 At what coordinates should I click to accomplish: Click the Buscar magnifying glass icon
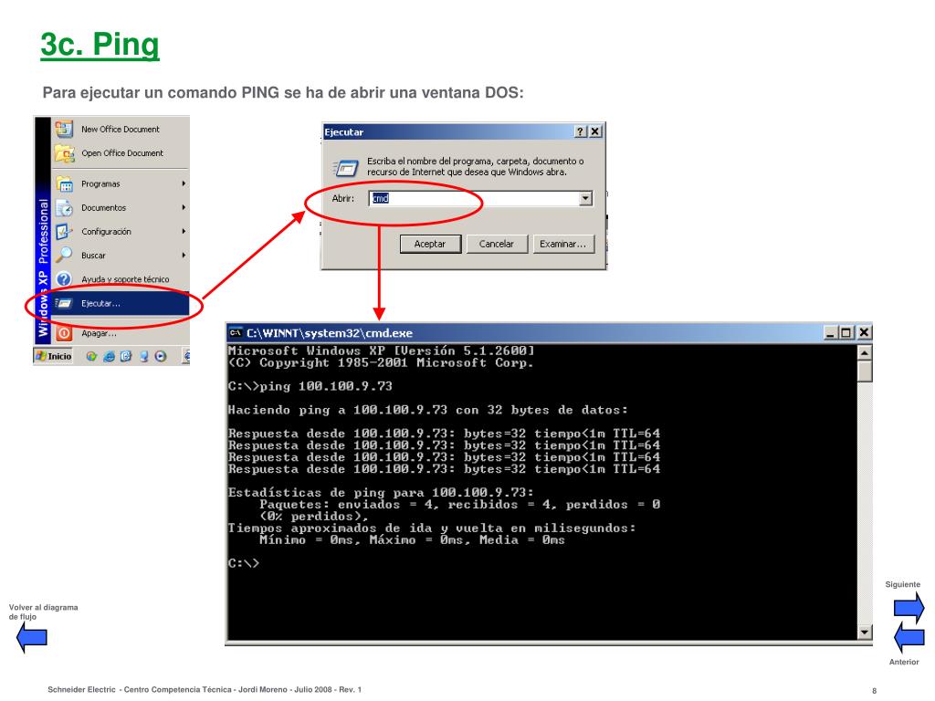64,256
